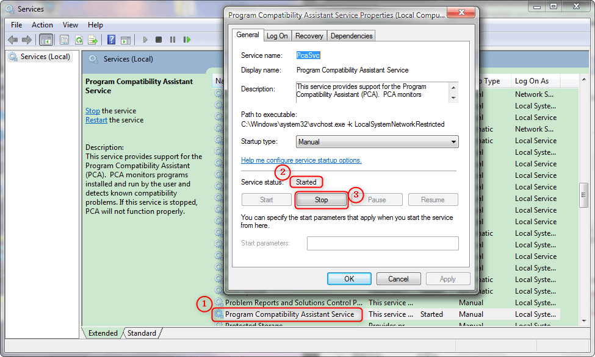Click the Pause Service toolbar icon
The height and width of the screenshot is (357, 595).
tap(173, 40)
